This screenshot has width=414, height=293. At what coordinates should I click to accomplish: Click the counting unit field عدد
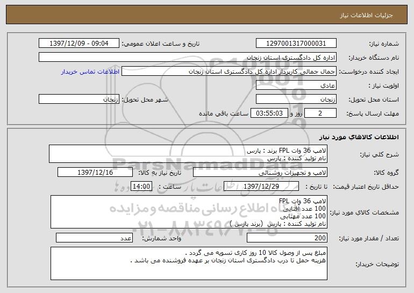pos(94,238)
